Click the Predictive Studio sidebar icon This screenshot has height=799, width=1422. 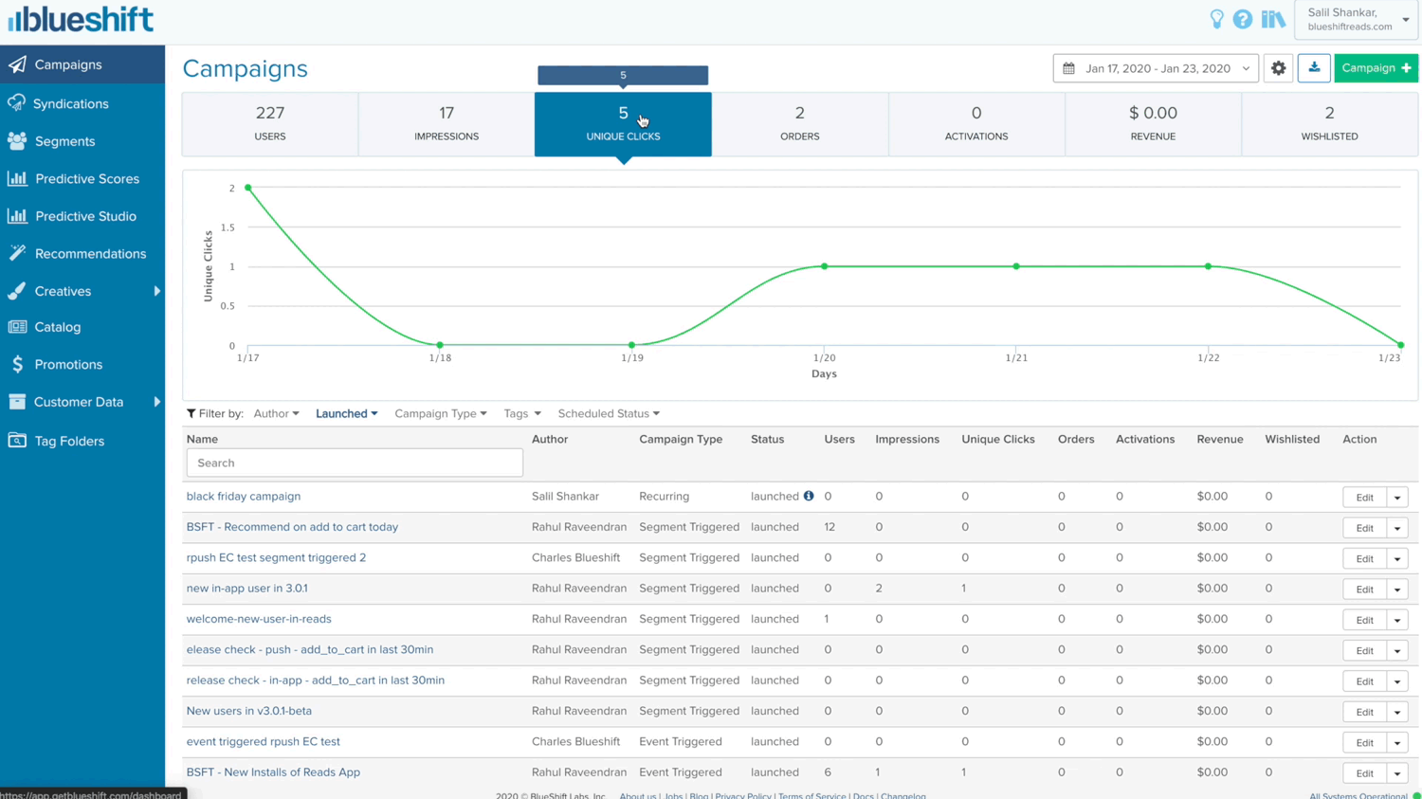click(19, 215)
